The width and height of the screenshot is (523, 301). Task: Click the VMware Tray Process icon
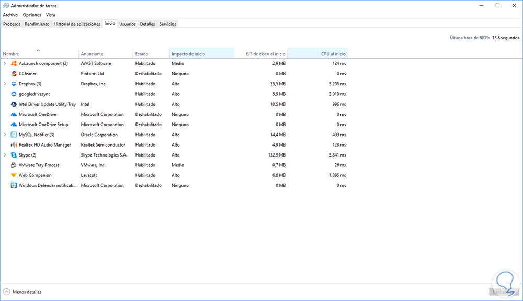14,165
